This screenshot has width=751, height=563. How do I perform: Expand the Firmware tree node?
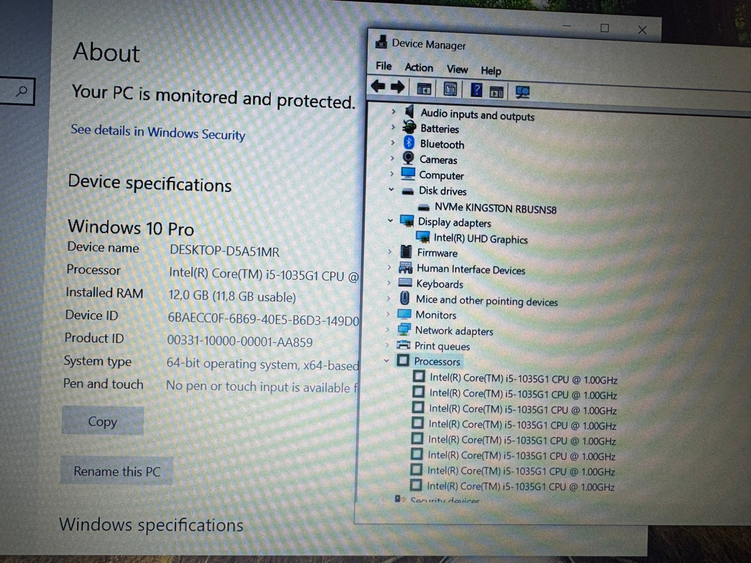pos(389,251)
